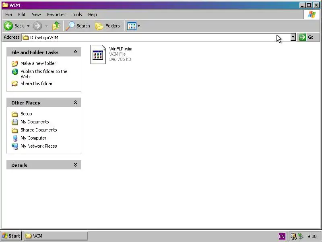Click the My Network Places icon
Image resolution: width=322 pixels, height=242 pixels.
15,146
